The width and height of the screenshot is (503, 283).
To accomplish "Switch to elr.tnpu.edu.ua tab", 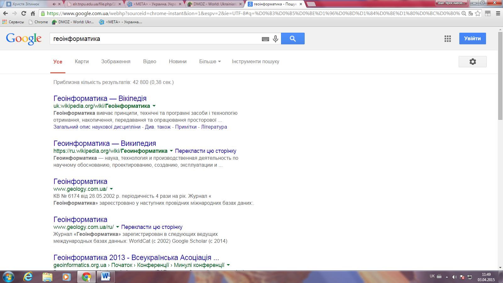I will (x=94, y=4).
